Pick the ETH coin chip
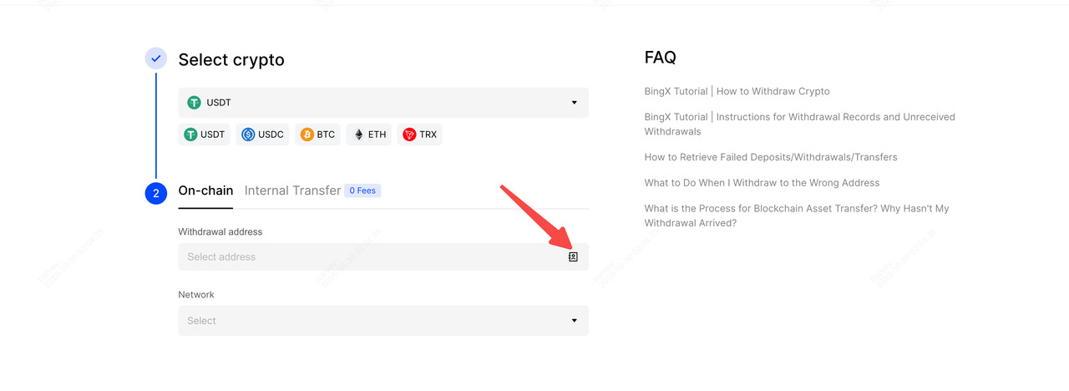This screenshot has height=391, width=1069. click(369, 135)
